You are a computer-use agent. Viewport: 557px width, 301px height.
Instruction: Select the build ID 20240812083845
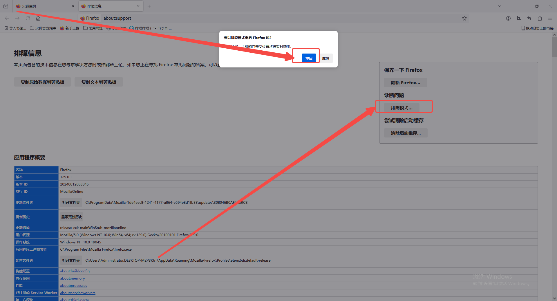click(x=74, y=184)
